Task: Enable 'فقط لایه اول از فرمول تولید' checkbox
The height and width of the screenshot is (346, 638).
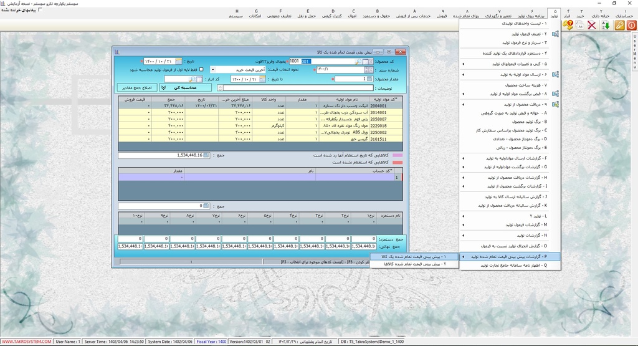Action: pyautogui.click(x=201, y=69)
